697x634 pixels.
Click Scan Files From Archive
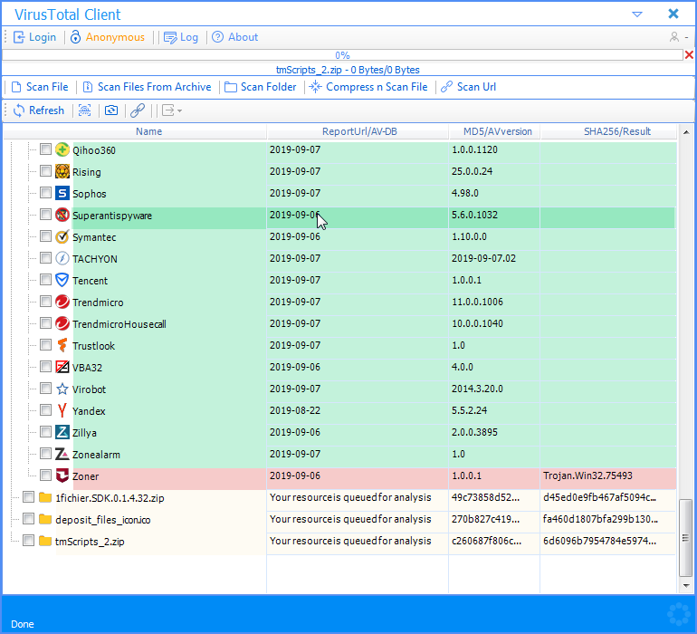tap(148, 87)
